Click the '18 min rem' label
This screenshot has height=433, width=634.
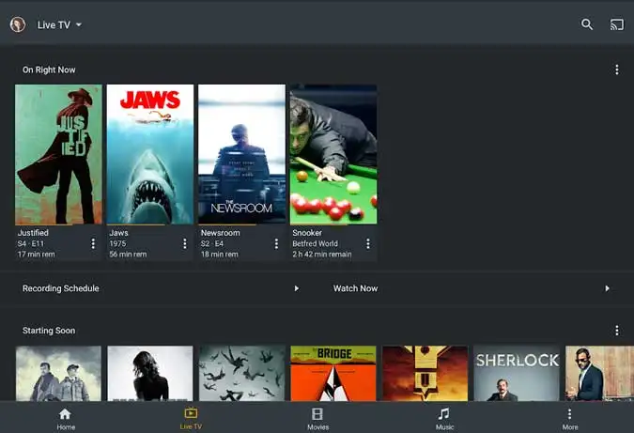point(220,255)
